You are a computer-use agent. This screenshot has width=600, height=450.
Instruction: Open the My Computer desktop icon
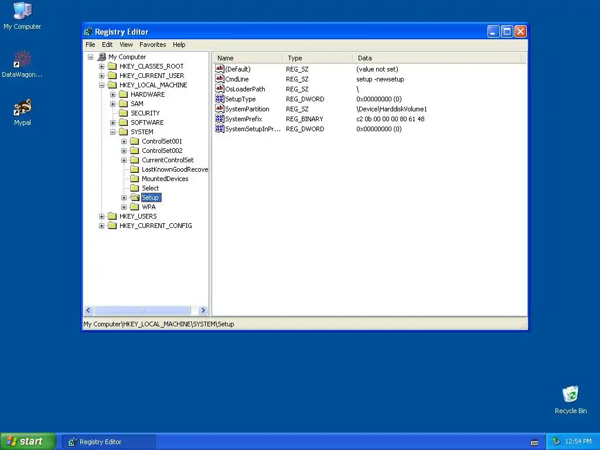click(23, 11)
